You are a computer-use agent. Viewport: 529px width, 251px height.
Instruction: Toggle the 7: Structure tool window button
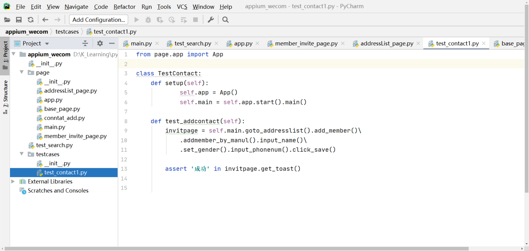[5, 97]
